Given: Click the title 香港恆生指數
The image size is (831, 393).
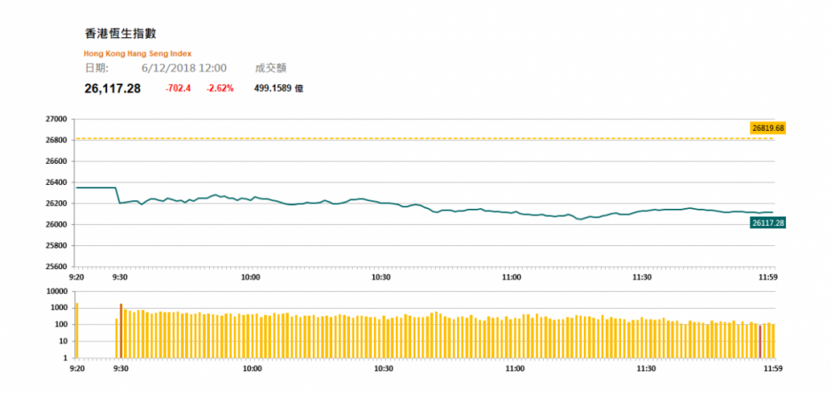Looking at the screenshot, I should (120, 34).
